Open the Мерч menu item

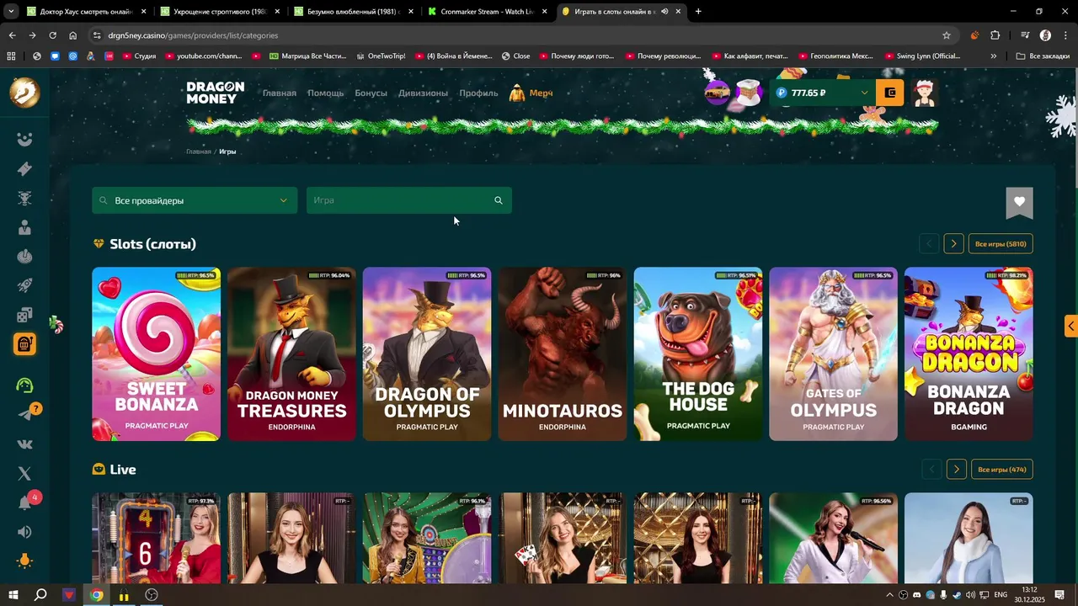[531, 93]
